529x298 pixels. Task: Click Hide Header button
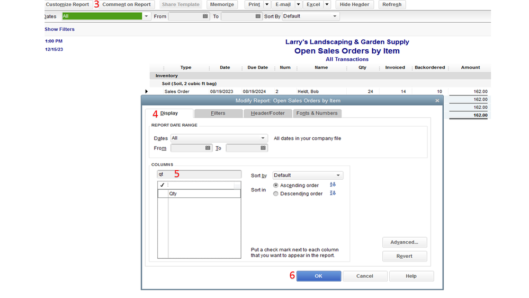point(354,4)
